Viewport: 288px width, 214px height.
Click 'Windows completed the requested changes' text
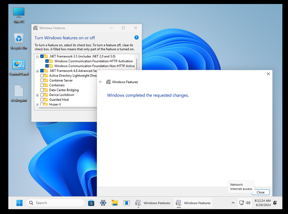pyautogui.click(x=148, y=95)
